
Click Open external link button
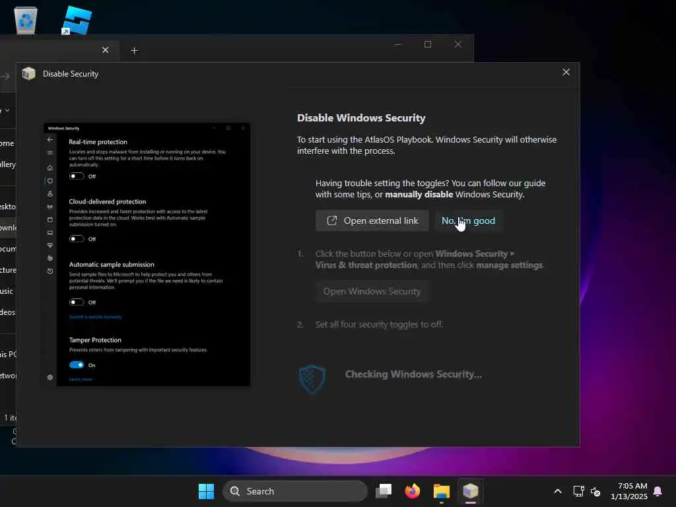coord(372,220)
